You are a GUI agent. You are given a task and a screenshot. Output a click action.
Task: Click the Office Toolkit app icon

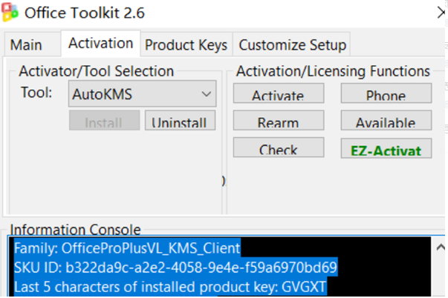10,12
